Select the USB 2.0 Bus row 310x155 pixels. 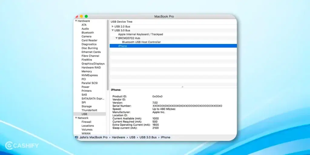[x=173, y=27]
